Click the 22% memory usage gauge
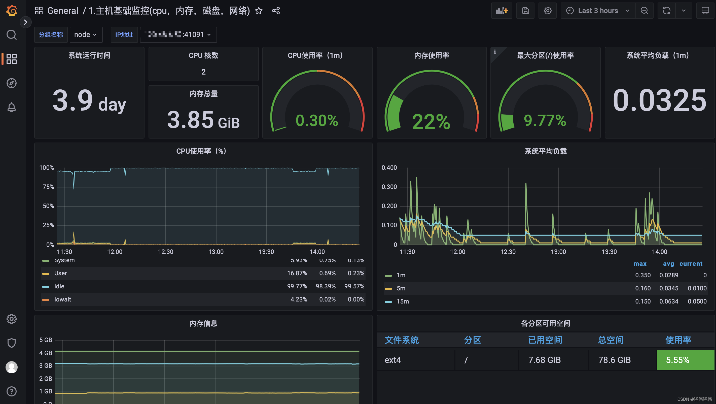The height and width of the screenshot is (404, 716). (431, 101)
